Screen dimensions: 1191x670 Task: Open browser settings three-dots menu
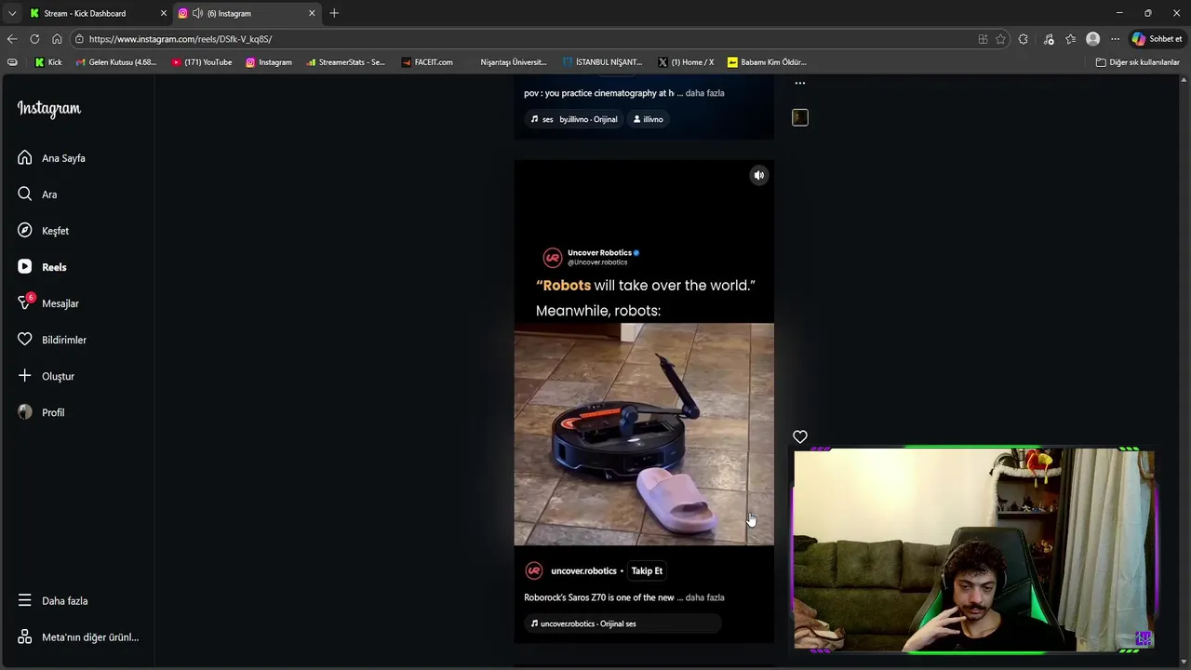click(1115, 39)
